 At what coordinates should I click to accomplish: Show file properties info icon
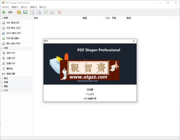click(39, 12)
